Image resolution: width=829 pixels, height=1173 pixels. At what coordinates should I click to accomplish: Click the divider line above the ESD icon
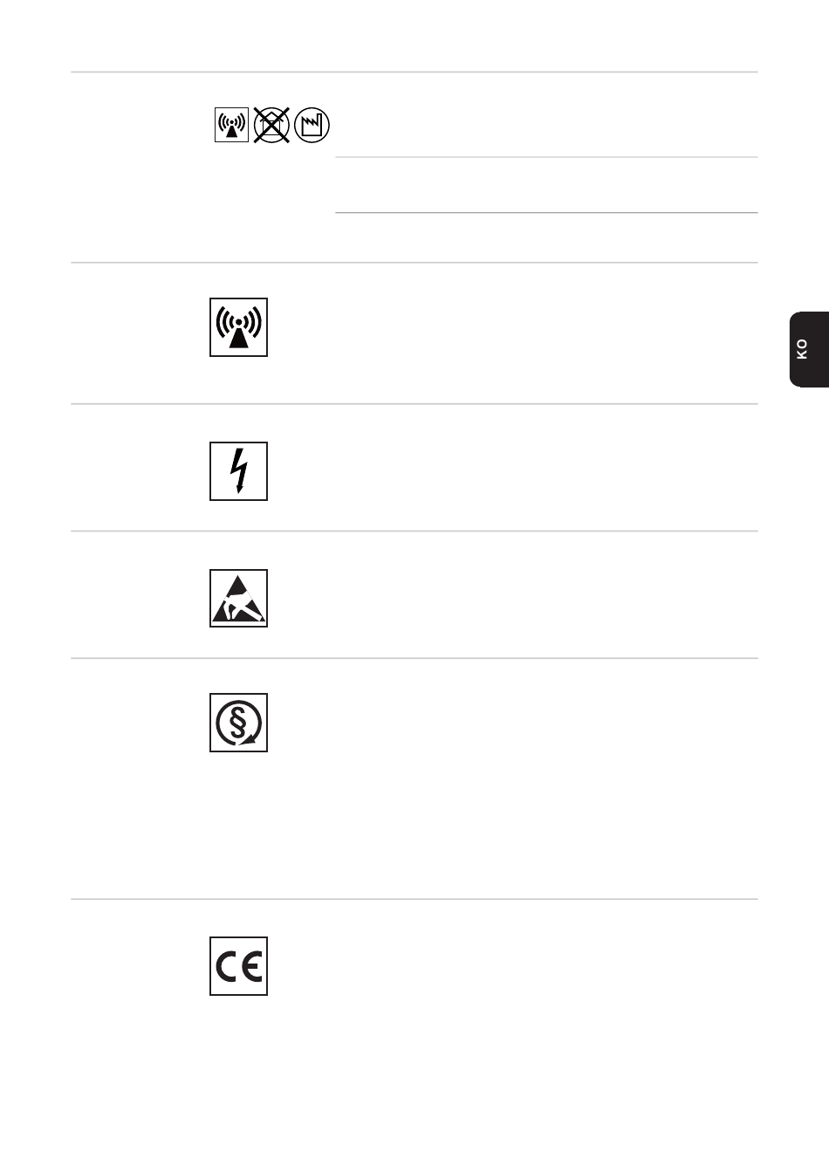[x=414, y=531]
